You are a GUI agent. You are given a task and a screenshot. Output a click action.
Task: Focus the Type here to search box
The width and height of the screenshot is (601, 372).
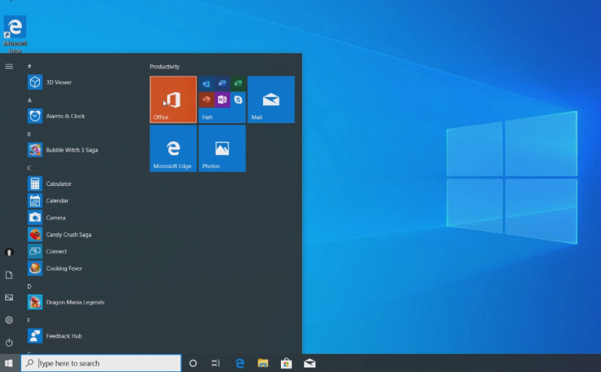pos(101,363)
